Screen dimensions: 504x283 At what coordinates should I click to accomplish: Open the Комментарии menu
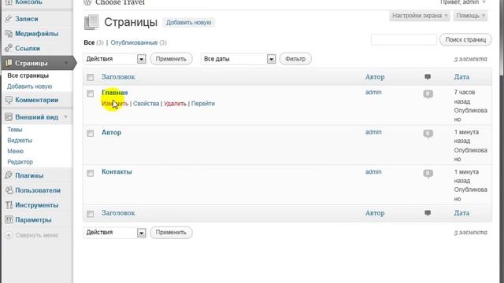[37, 100]
